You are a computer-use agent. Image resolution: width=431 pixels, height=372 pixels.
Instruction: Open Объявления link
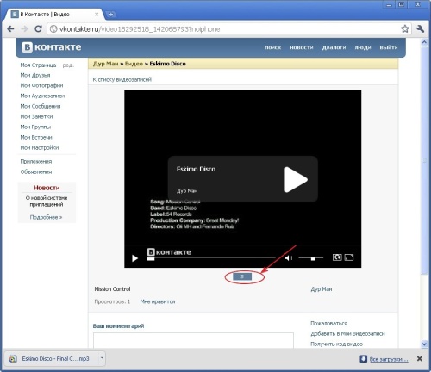(x=36, y=171)
